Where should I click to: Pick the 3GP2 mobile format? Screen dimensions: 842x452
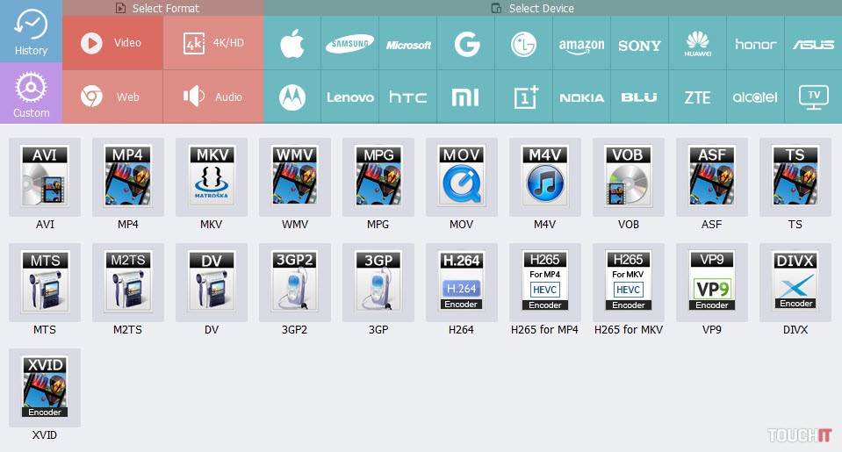click(x=295, y=283)
